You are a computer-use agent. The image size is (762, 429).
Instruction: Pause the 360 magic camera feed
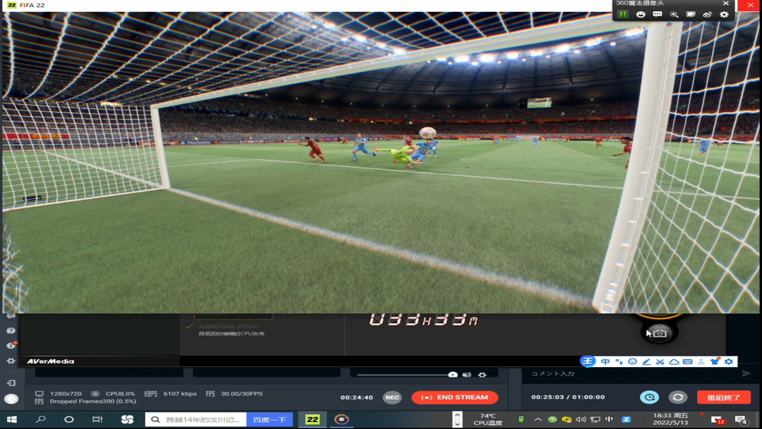click(x=622, y=14)
